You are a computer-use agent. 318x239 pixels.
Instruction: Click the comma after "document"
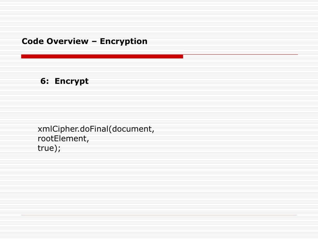coord(153,131)
